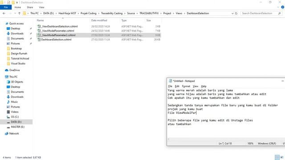
Task: Go to Projek Coding breadcrumb
Action: tap(89, 13)
